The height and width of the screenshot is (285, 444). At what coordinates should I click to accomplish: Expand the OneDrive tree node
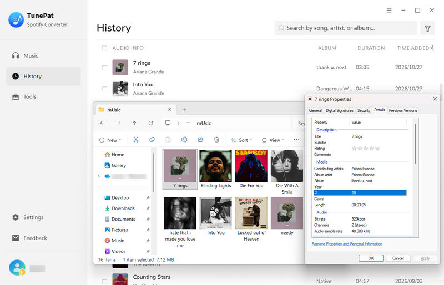99,176
